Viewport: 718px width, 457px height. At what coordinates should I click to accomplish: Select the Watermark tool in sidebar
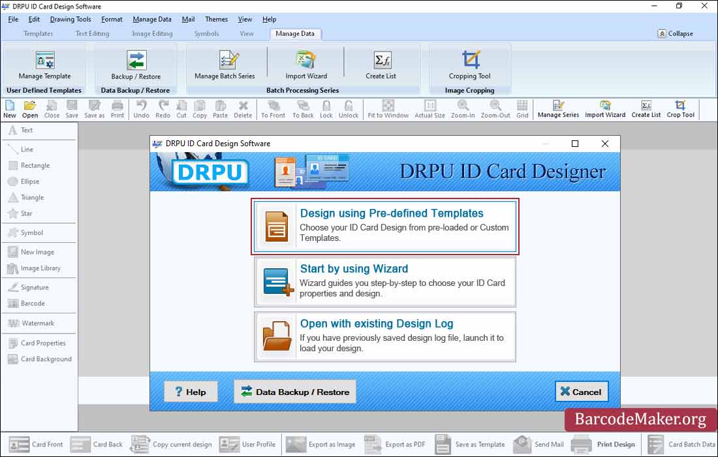(31, 323)
